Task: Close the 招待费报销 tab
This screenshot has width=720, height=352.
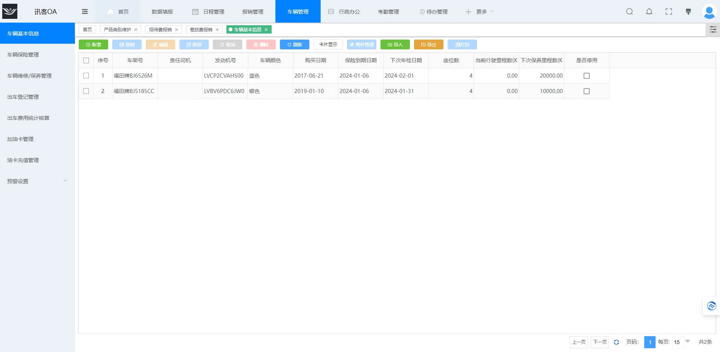Action: (176, 30)
